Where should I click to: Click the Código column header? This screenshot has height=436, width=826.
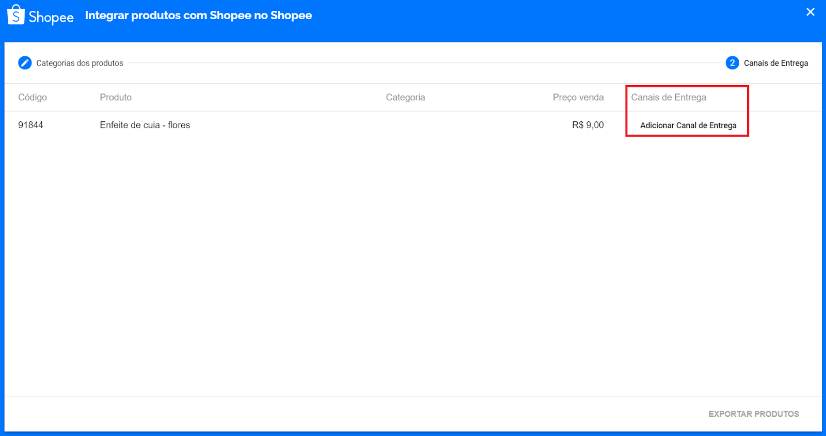(x=33, y=97)
